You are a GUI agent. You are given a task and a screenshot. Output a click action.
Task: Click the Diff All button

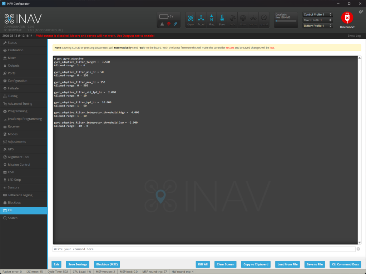pyautogui.click(x=203, y=264)
